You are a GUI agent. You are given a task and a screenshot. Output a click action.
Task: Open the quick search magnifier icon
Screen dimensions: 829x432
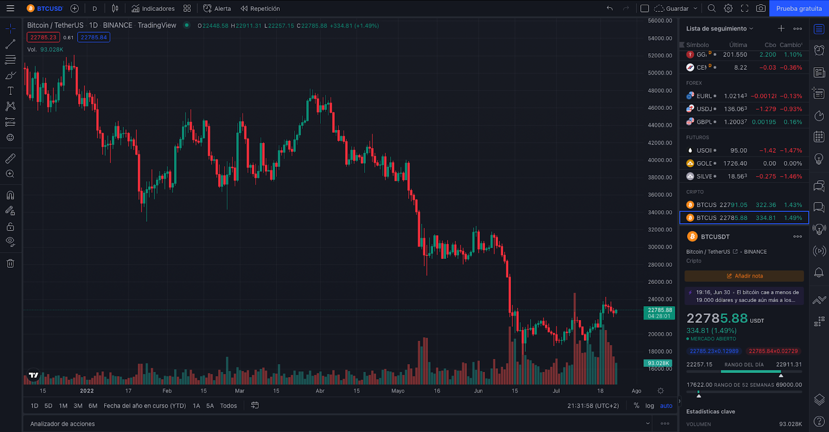(x=712, y=8)
